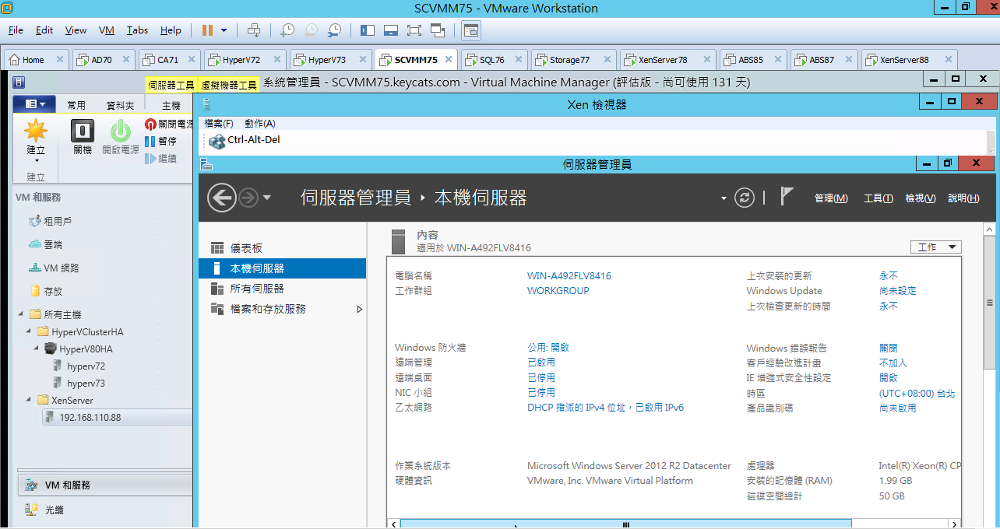Open the 管理(M) menu

point(831,198)
